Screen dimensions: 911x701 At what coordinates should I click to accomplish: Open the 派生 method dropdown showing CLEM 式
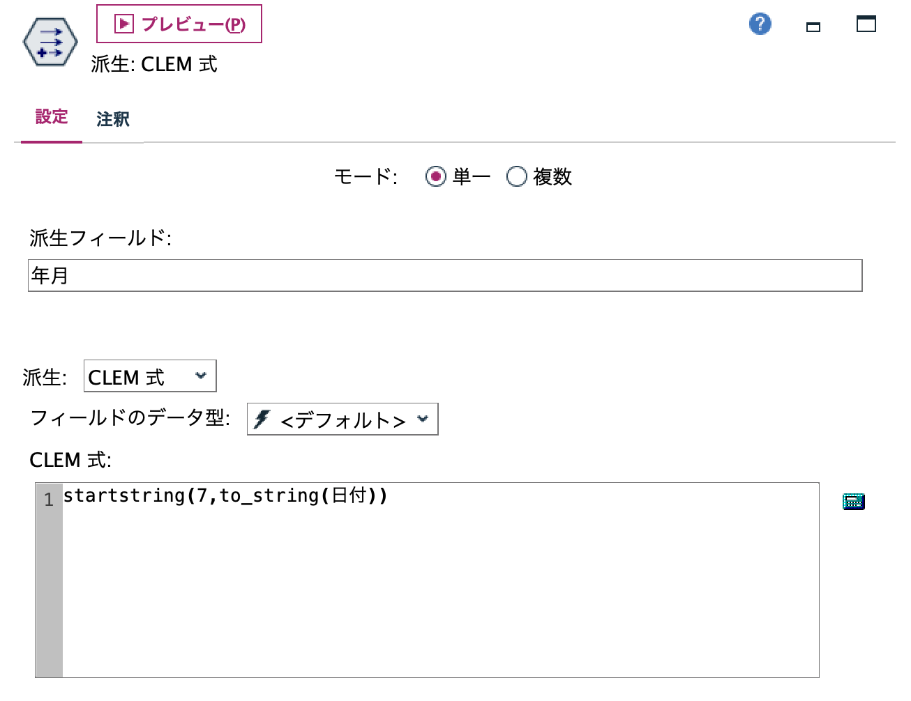(149, 376)
